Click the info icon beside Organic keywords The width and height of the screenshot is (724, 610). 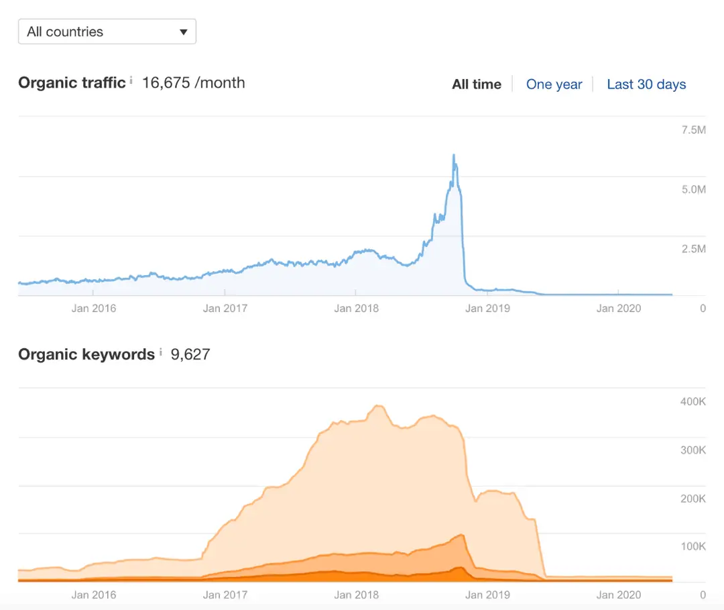coord(160,352)
